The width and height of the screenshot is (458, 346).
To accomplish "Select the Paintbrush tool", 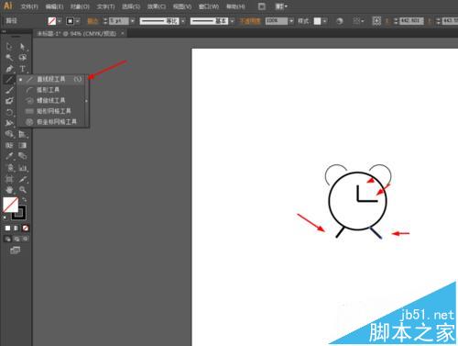I will (x=9, y=90).
